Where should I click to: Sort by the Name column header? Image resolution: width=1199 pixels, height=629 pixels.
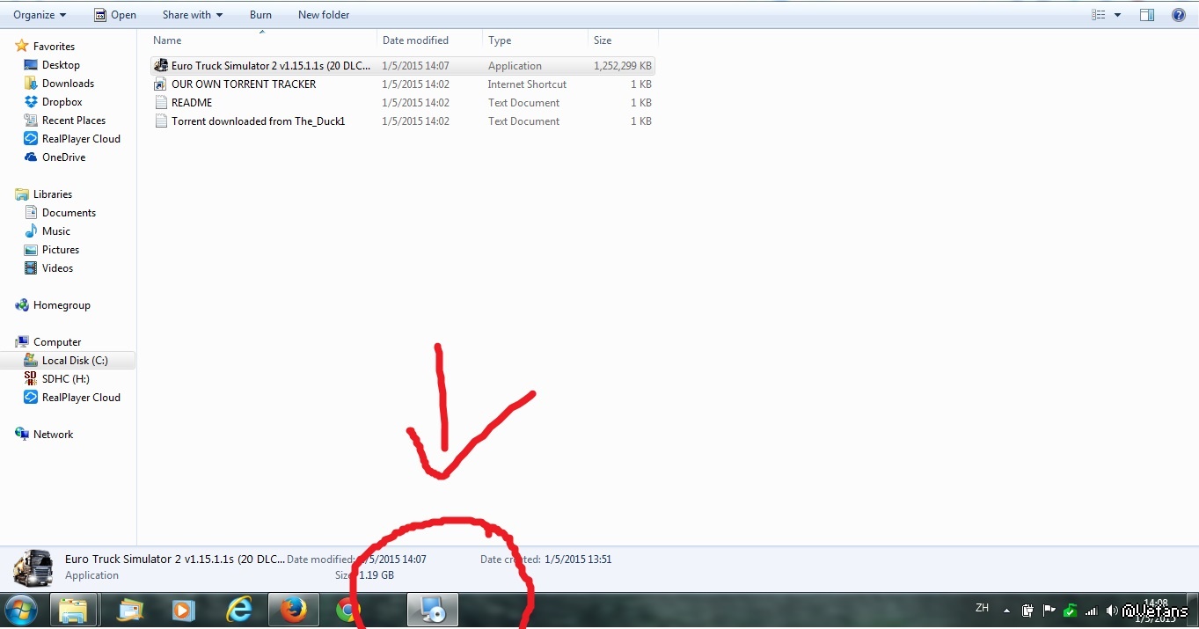coord(167,40)
